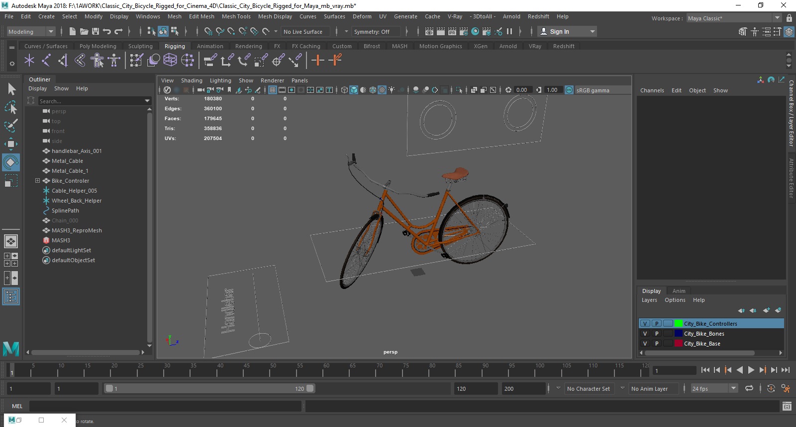
Task: Click the Outliner Show menu
Action: (61, 88)
